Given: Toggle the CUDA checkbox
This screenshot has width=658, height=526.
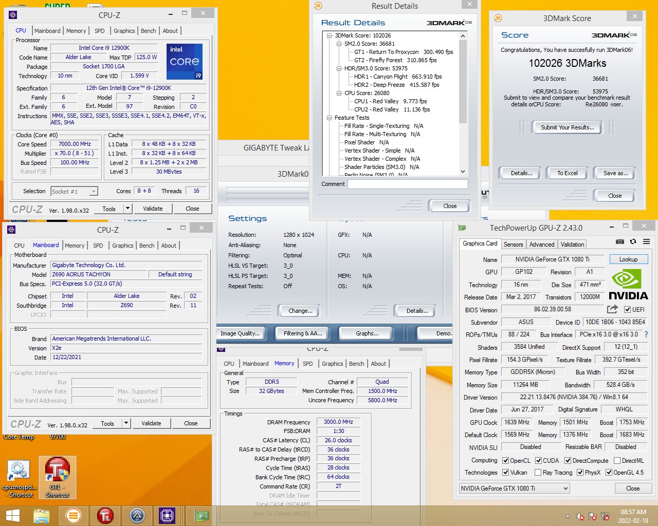Looking at the screenshot, I should click(x=538, y=460).
